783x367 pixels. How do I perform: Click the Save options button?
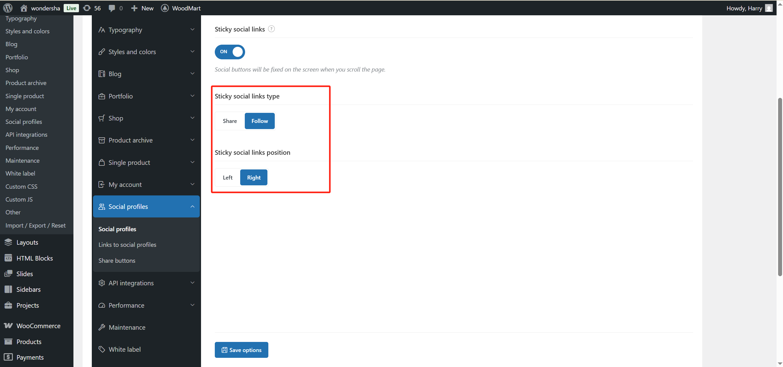click(x=241, y=350)
